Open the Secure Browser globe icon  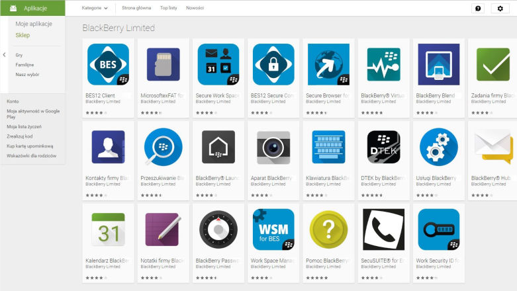click(328, 64)
